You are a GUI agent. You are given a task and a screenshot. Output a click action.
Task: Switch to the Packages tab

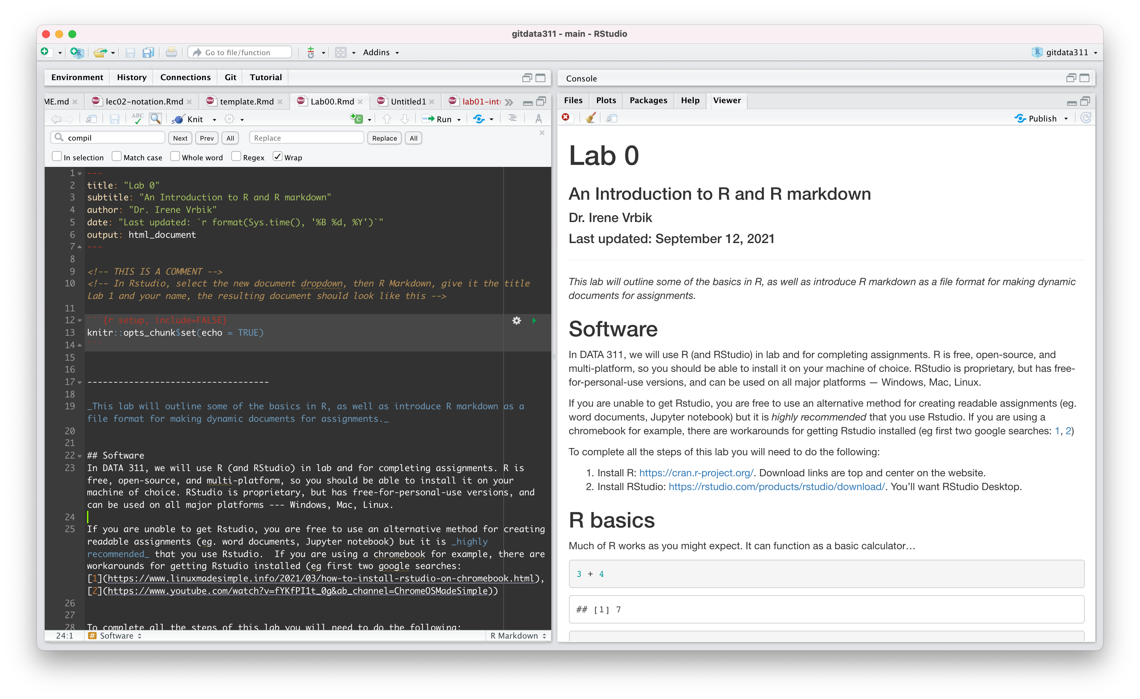pyautogui.click(x=648, y=101)
